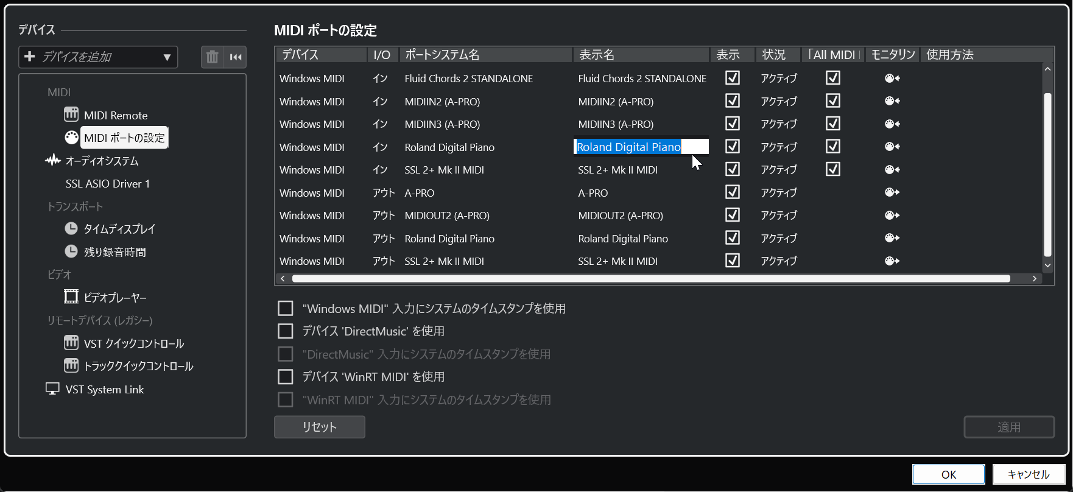Click the 表示名 column header
This screenshot has width=1073, height=492.
pyautogui.click(x=641, y=55)
